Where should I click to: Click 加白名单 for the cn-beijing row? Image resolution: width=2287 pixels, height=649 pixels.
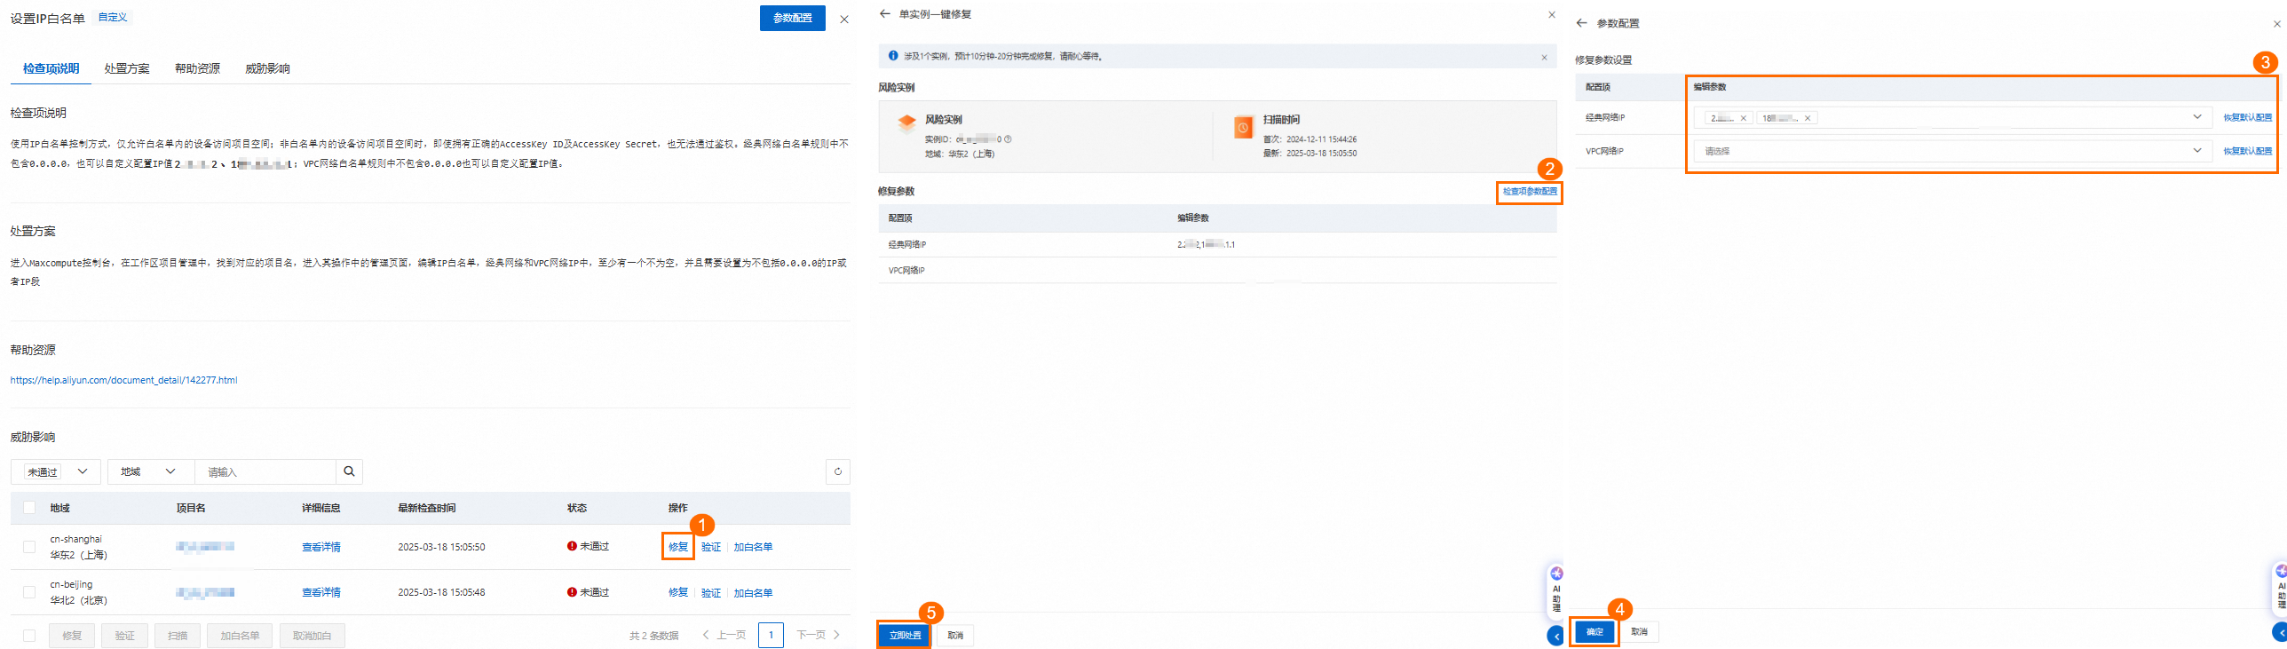pyautogui.click(x=753, y=592)
